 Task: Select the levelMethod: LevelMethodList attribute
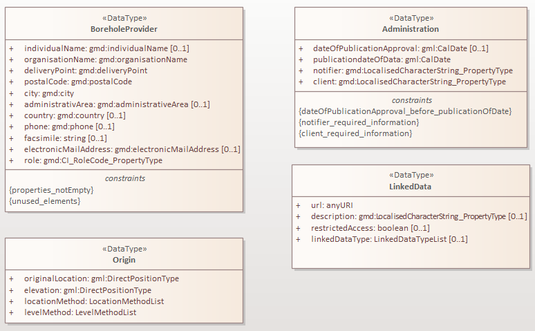pyautogui.click(x=80, y=312)
